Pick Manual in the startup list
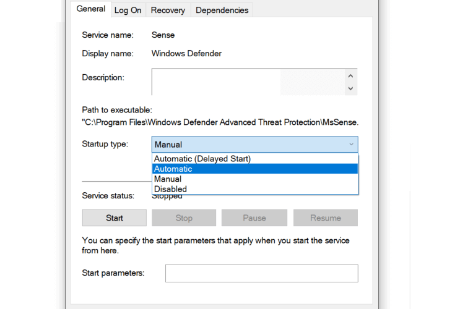 tap(254, 179)
